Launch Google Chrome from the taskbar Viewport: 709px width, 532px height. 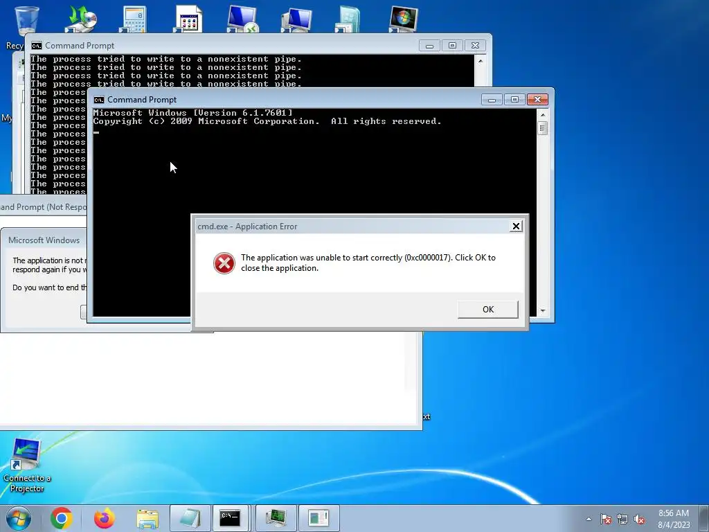62,518
